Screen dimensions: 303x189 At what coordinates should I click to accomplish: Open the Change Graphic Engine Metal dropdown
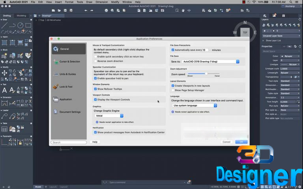109,116
